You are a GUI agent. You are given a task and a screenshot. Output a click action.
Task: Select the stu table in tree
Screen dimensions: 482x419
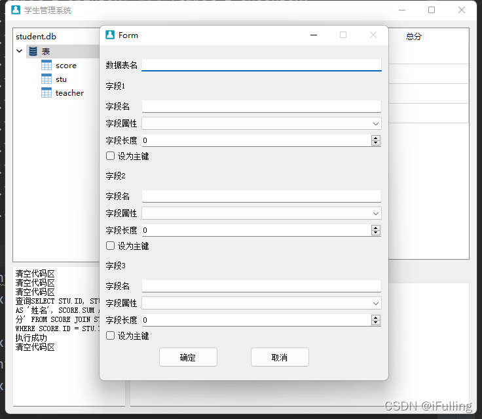(61, 79)
